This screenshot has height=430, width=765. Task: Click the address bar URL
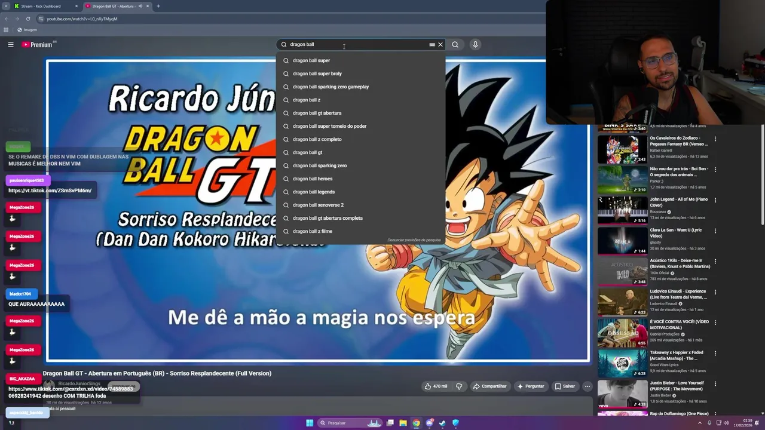tap(82, 19)
